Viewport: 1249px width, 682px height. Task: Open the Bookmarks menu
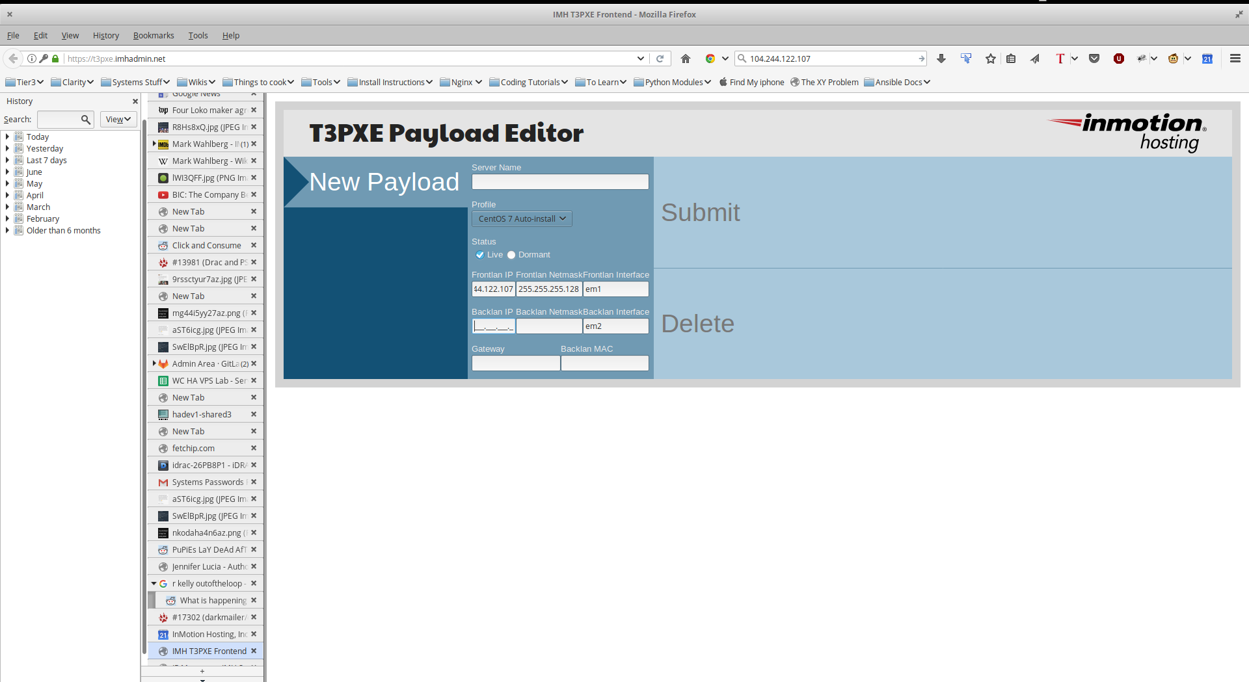click(153, 36)
